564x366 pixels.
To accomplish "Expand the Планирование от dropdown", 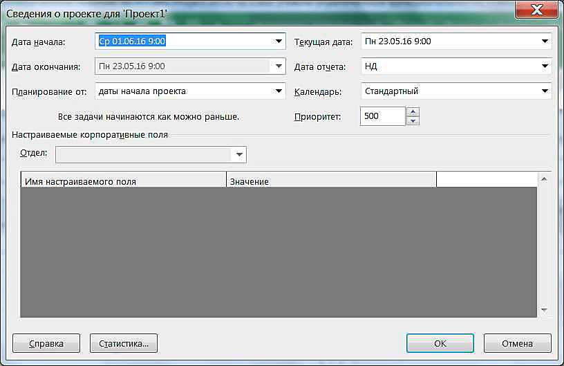I will [279, 91].
